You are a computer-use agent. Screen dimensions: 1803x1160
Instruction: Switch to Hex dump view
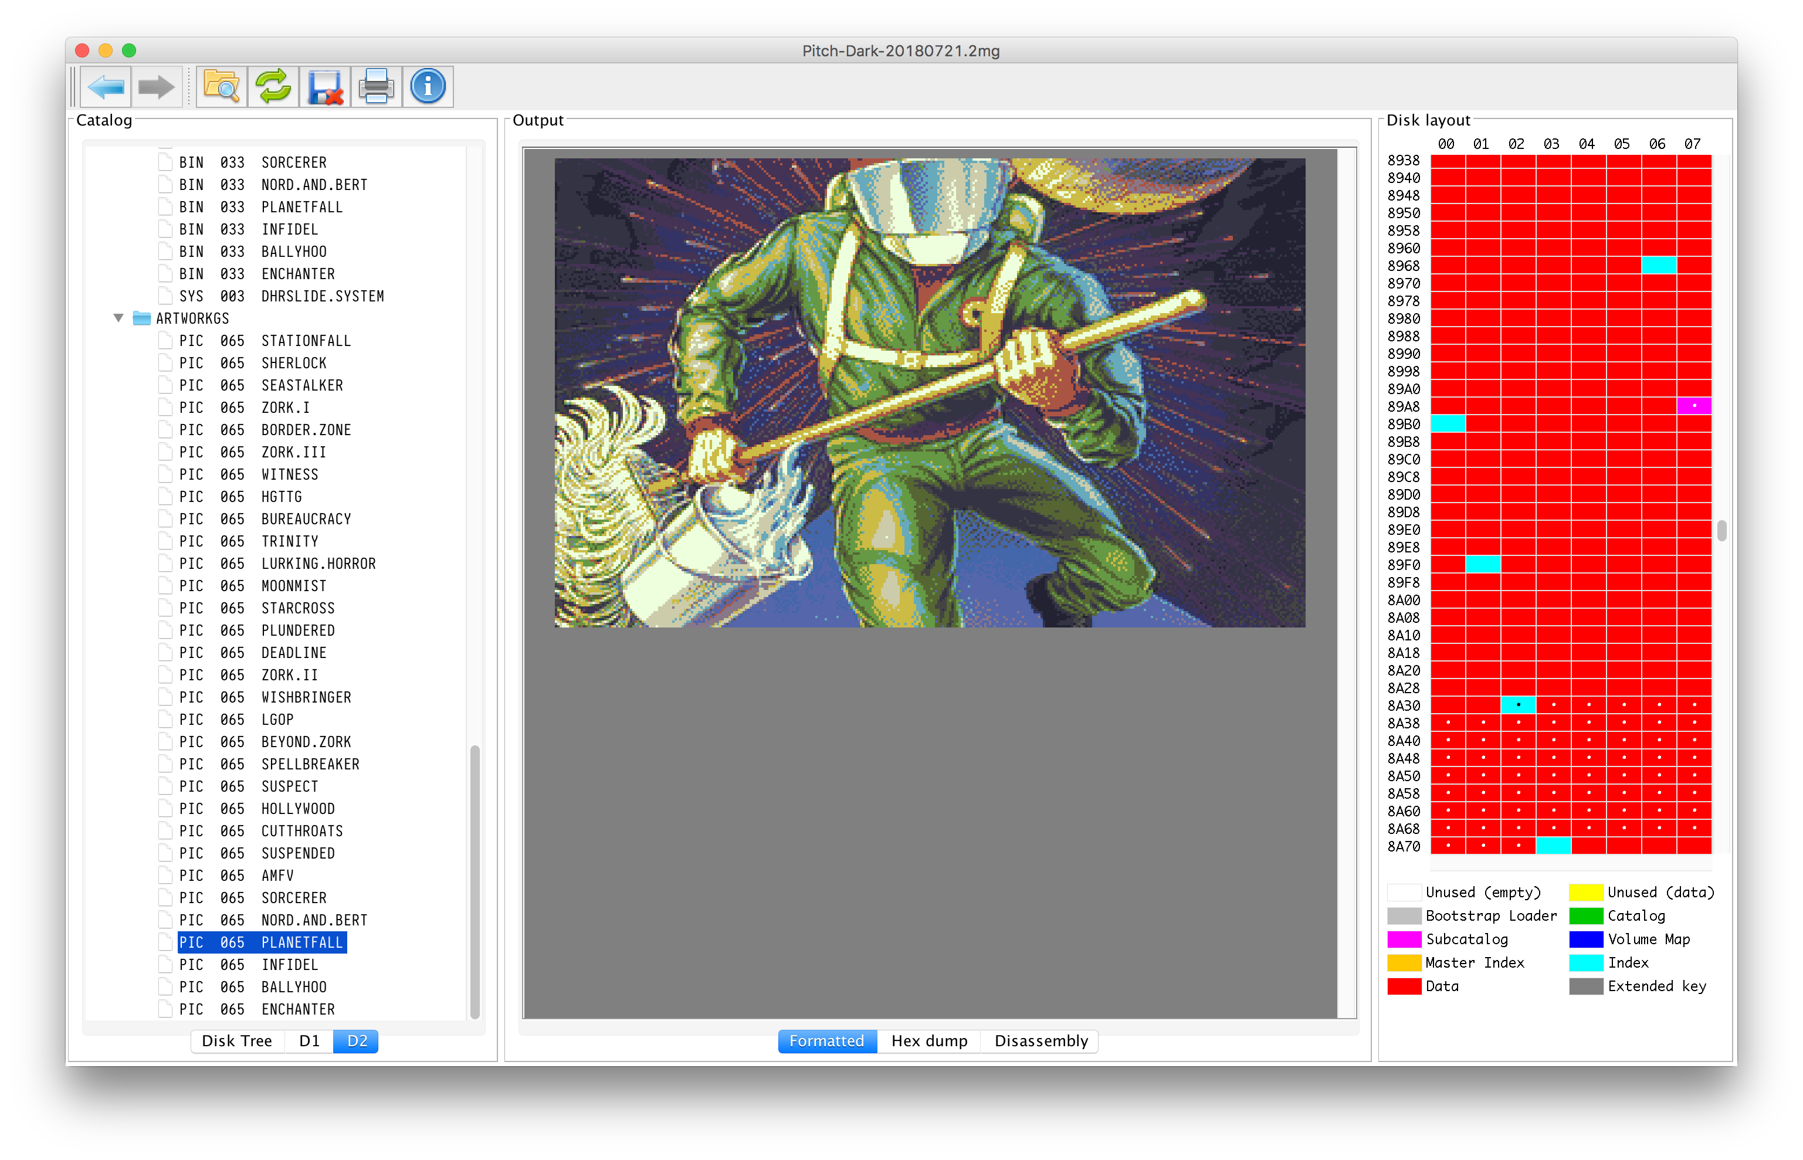tap(930, 1041)
